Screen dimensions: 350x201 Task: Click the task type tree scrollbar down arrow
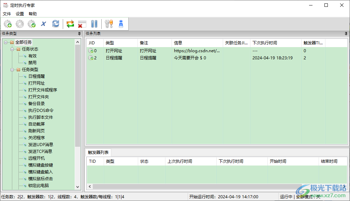coord(77,187)
